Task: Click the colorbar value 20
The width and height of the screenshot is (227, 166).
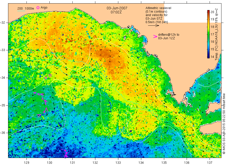Action: click(212, 12)
